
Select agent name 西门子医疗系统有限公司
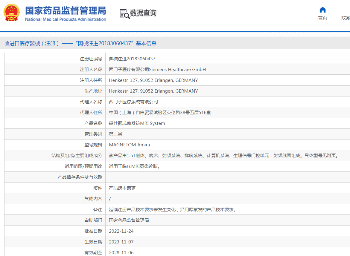click(x=133, y=102)
